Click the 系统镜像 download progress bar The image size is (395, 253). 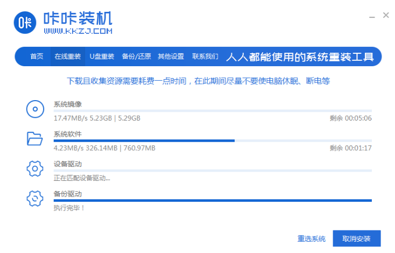pos(213,111)
